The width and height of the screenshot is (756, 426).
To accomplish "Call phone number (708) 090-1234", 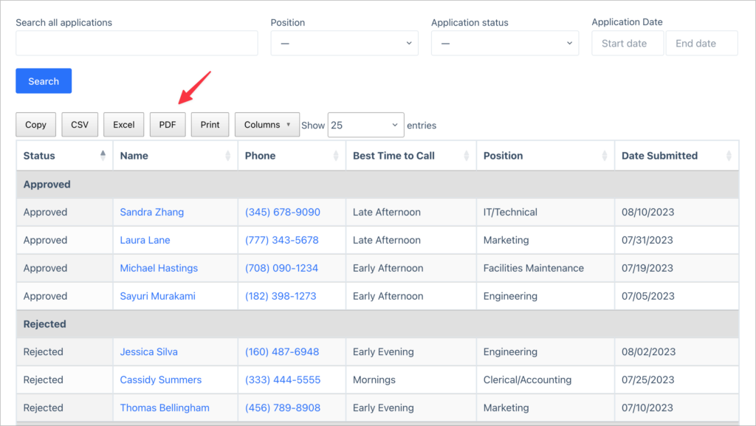I will pyautogui.click(x=281, y=268).
